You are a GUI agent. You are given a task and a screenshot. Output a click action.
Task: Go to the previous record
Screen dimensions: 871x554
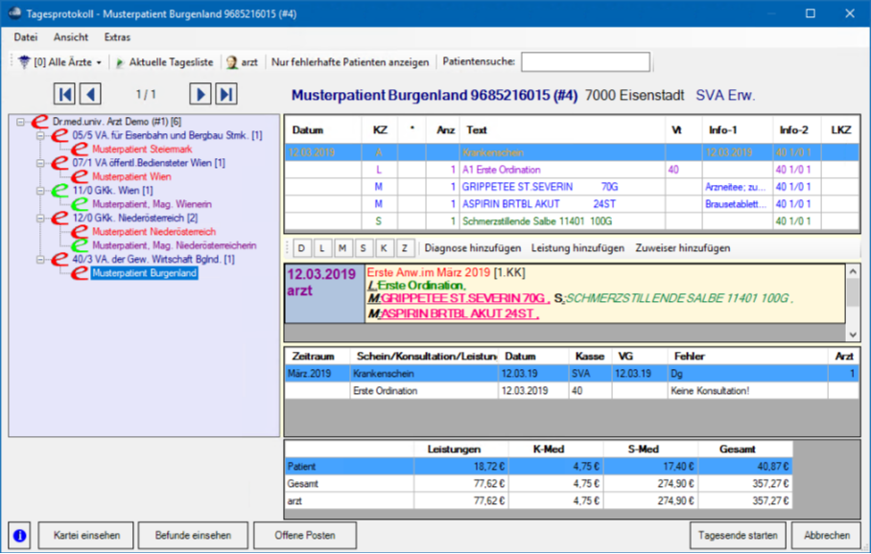click(90, 94)
